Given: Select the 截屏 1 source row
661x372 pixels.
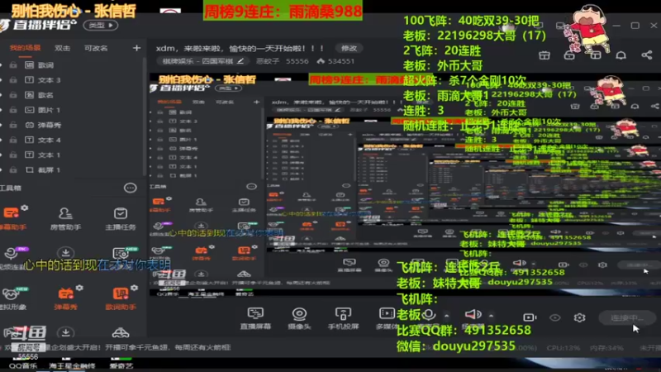Looking at the screenshot, I should [72, 169].
